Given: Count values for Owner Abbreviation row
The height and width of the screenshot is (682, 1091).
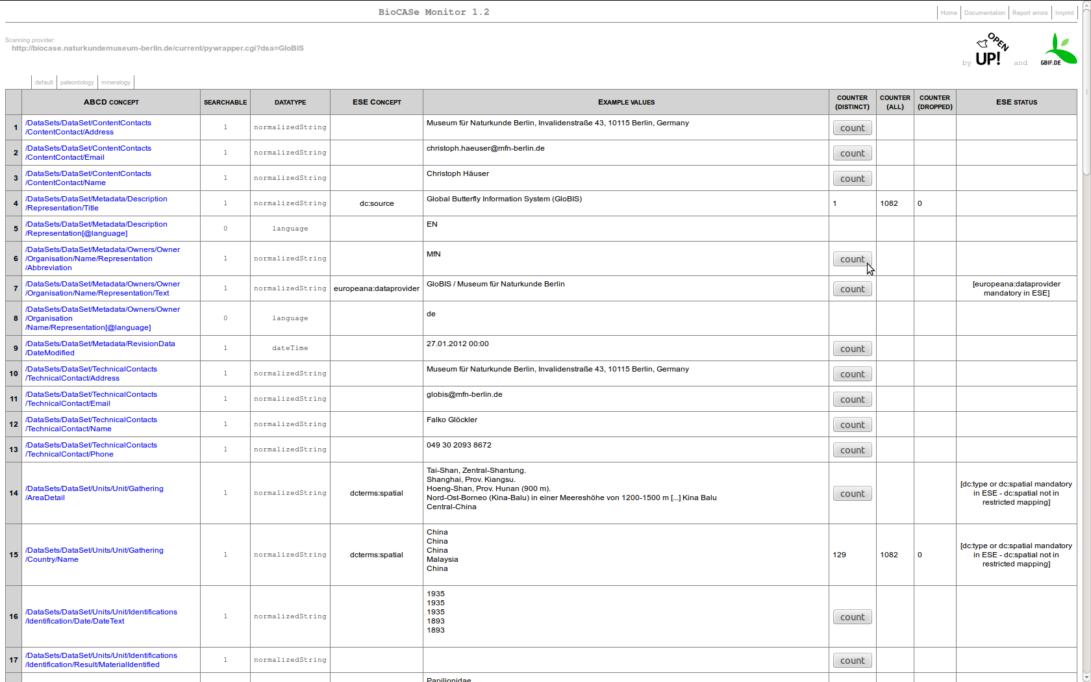Looking at the screenshot, I should click(x=853, y=259).
